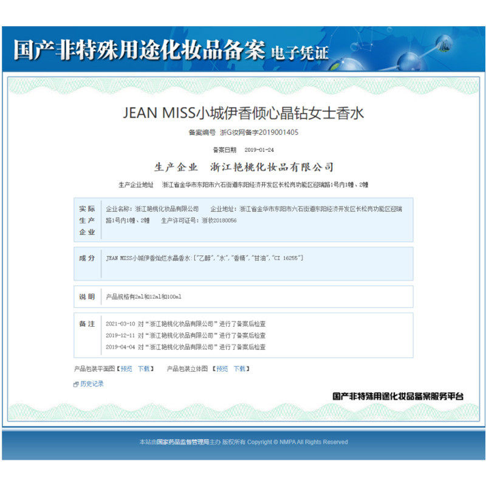Preview the 产品包装立体图 image
This screenshot has height=486, width=486.
pyautogui.click(x=222, y=369)
